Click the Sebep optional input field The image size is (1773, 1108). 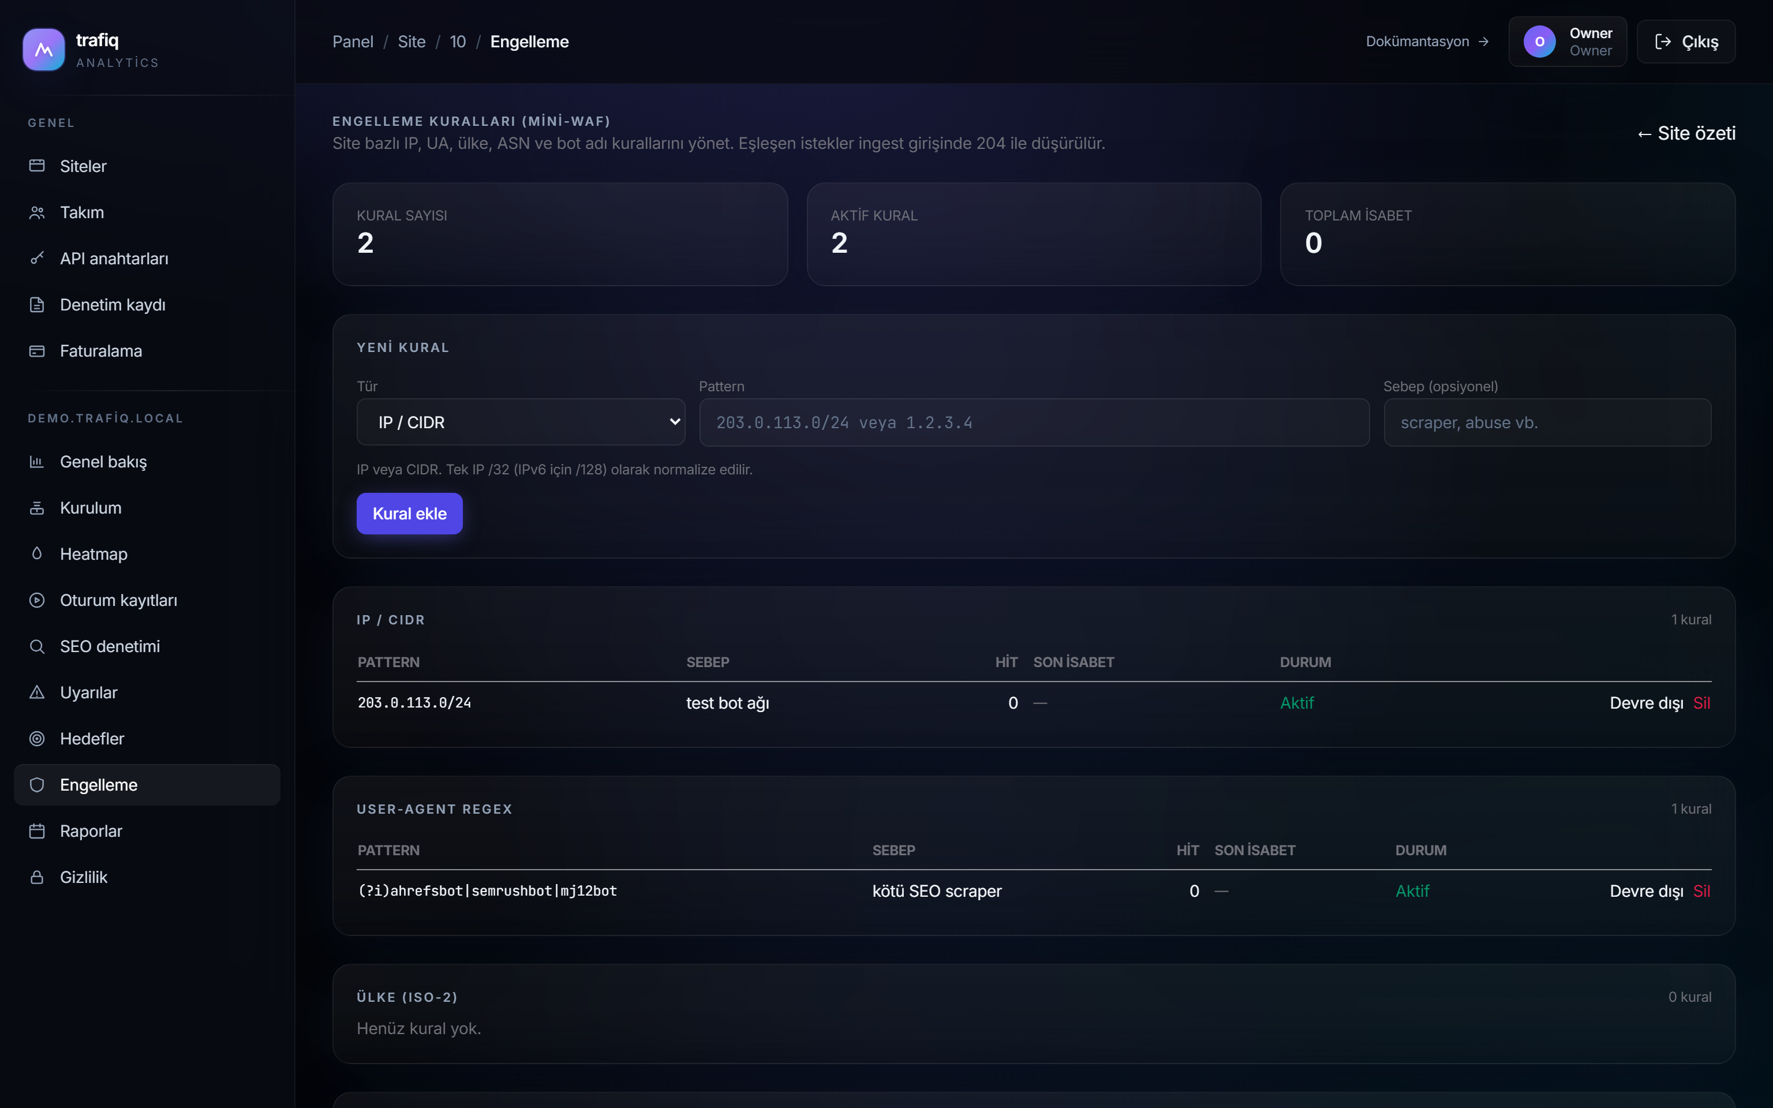pos(1547,422)
